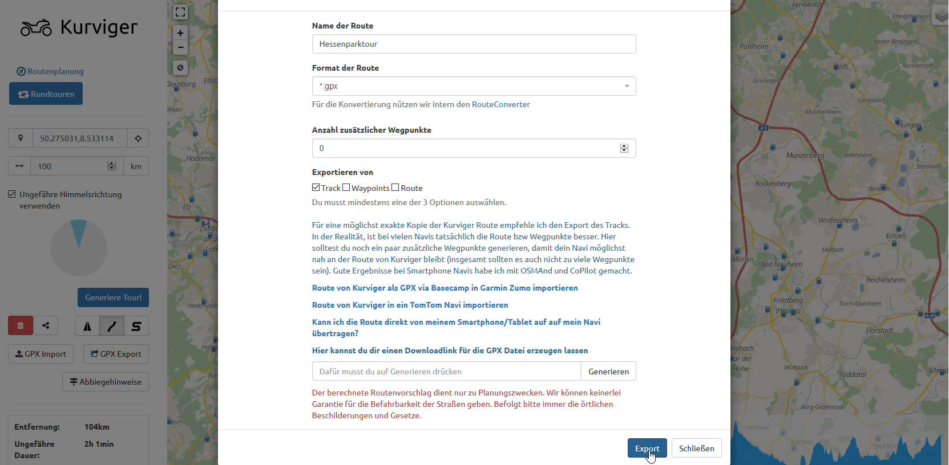Image resolution: width=949 pixels, height=465 pixels.
Task: Click the map fullscreen icon
Action: (x=180, y=12)
